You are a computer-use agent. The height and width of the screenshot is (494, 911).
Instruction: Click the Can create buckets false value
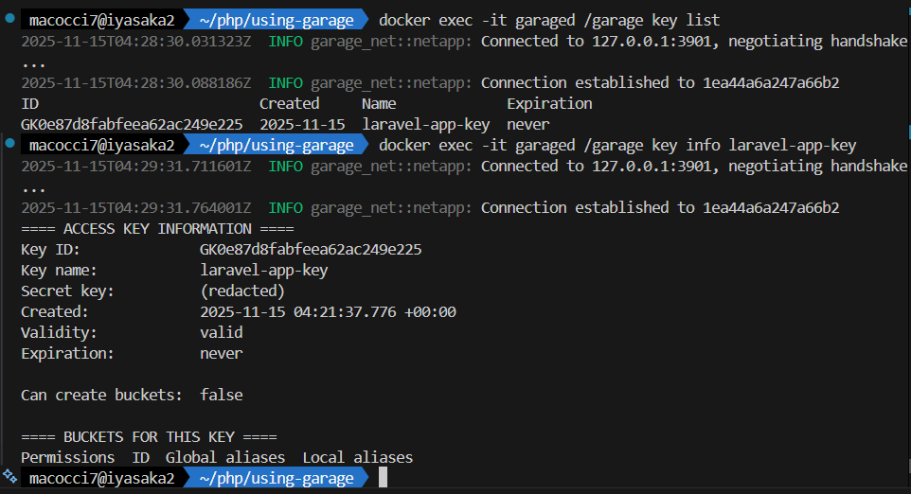point(221,395)
